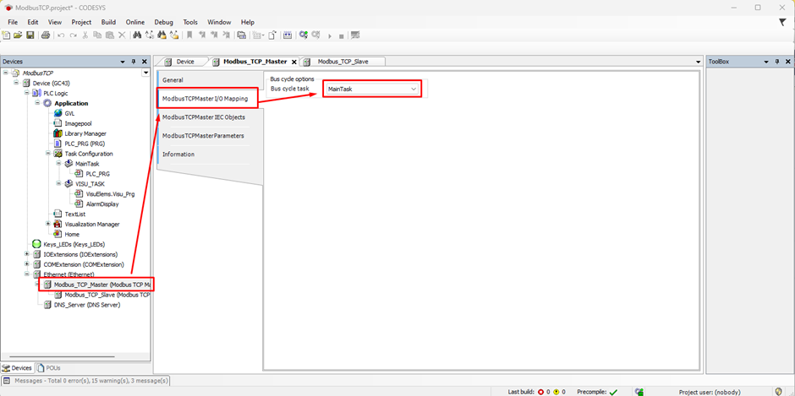Open the editor tab list dropdown arrow
The height and width of the screenshot is (396, 795).
(699, 62)
